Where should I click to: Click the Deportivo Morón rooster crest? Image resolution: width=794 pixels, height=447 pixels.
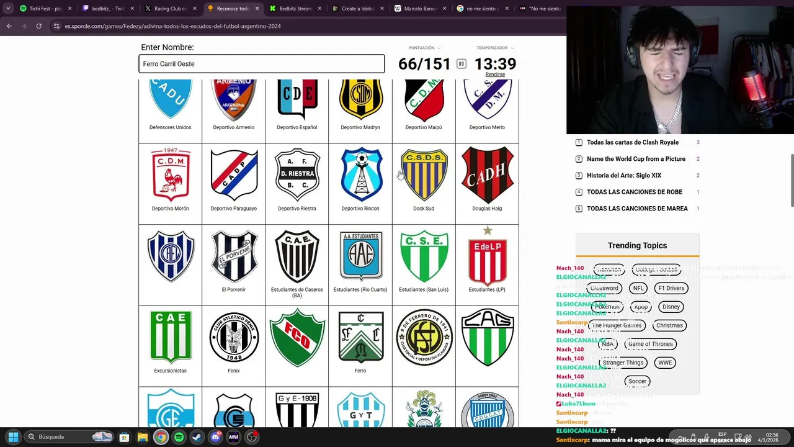170,175
